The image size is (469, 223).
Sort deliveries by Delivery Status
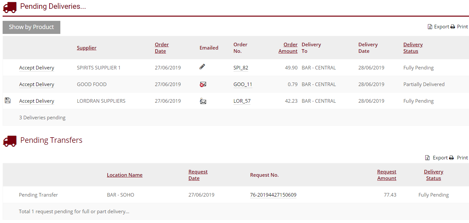click(413, 48)
